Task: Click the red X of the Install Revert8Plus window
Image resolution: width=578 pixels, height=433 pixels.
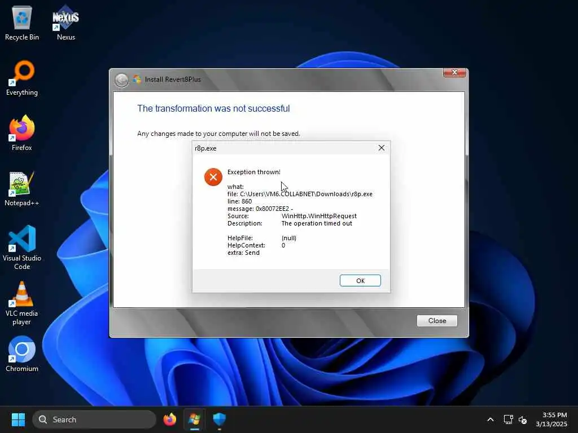Action: pos(454,73)
